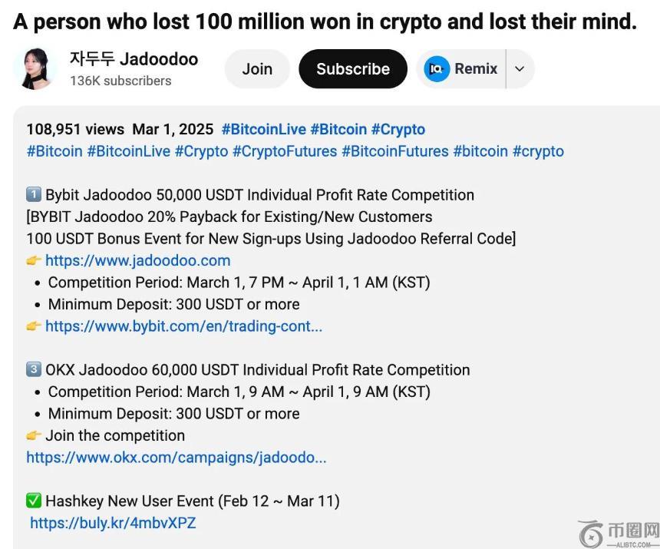Select the #BitcoinFutures hashtag
The height and width of the screenshot is (549, 660).
(394, 151)
